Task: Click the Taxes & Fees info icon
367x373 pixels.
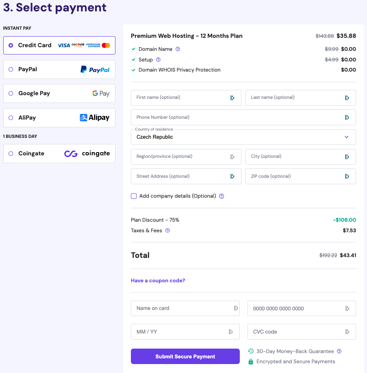Action: click(x=167, y=231)
